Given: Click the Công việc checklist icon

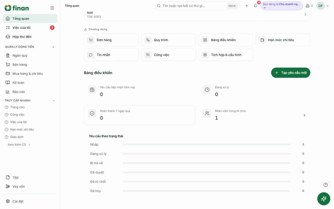Looking at the screenshot, I should point(148,55).
